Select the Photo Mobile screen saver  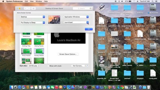[26, 52]
